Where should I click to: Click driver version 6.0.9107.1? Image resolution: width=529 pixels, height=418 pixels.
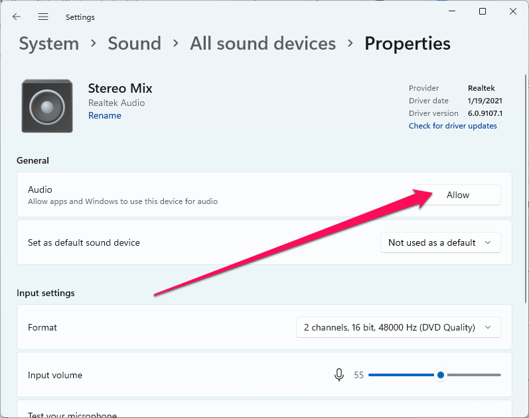pos(485,113)
